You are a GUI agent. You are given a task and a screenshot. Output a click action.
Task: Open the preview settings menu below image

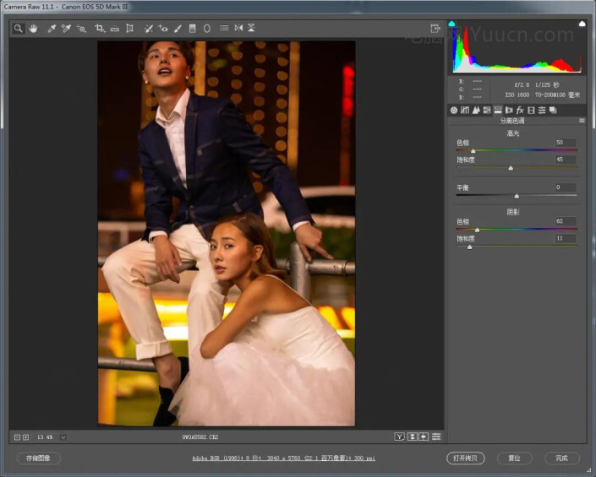tap(436, 436)
